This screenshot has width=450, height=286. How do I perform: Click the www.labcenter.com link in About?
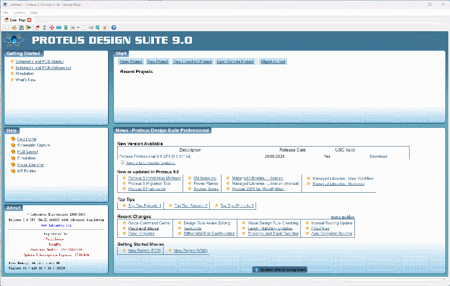(56, 226)
